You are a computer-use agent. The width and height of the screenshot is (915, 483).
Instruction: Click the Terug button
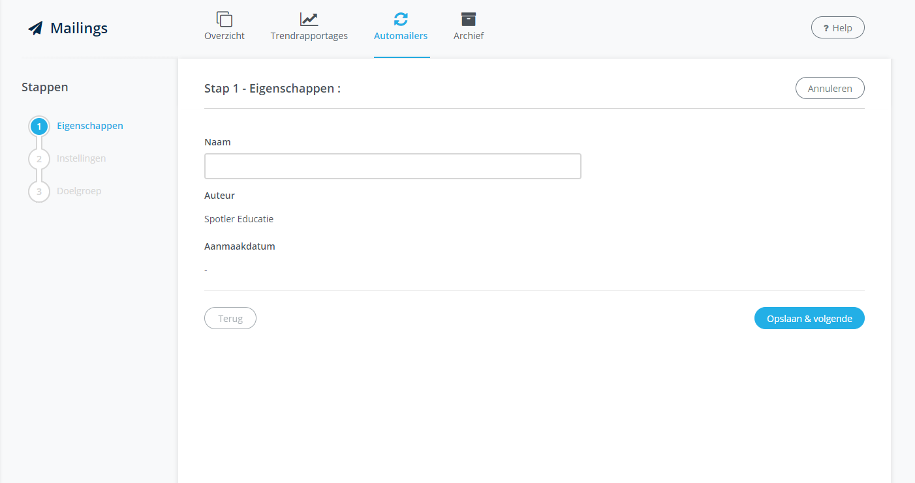(x=230, y=319)
